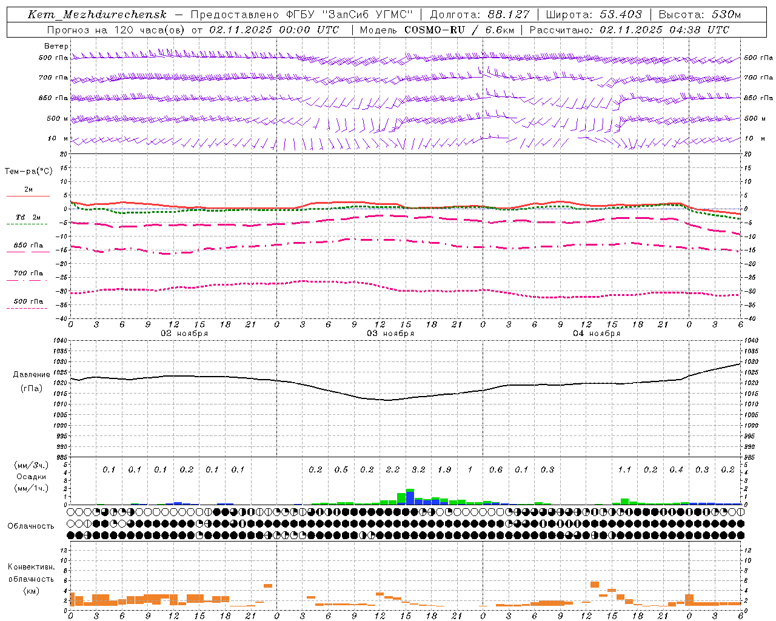776x621 pixels.
Task: Click the (км) unit under convective cloudiness
Action: [31, 591]
